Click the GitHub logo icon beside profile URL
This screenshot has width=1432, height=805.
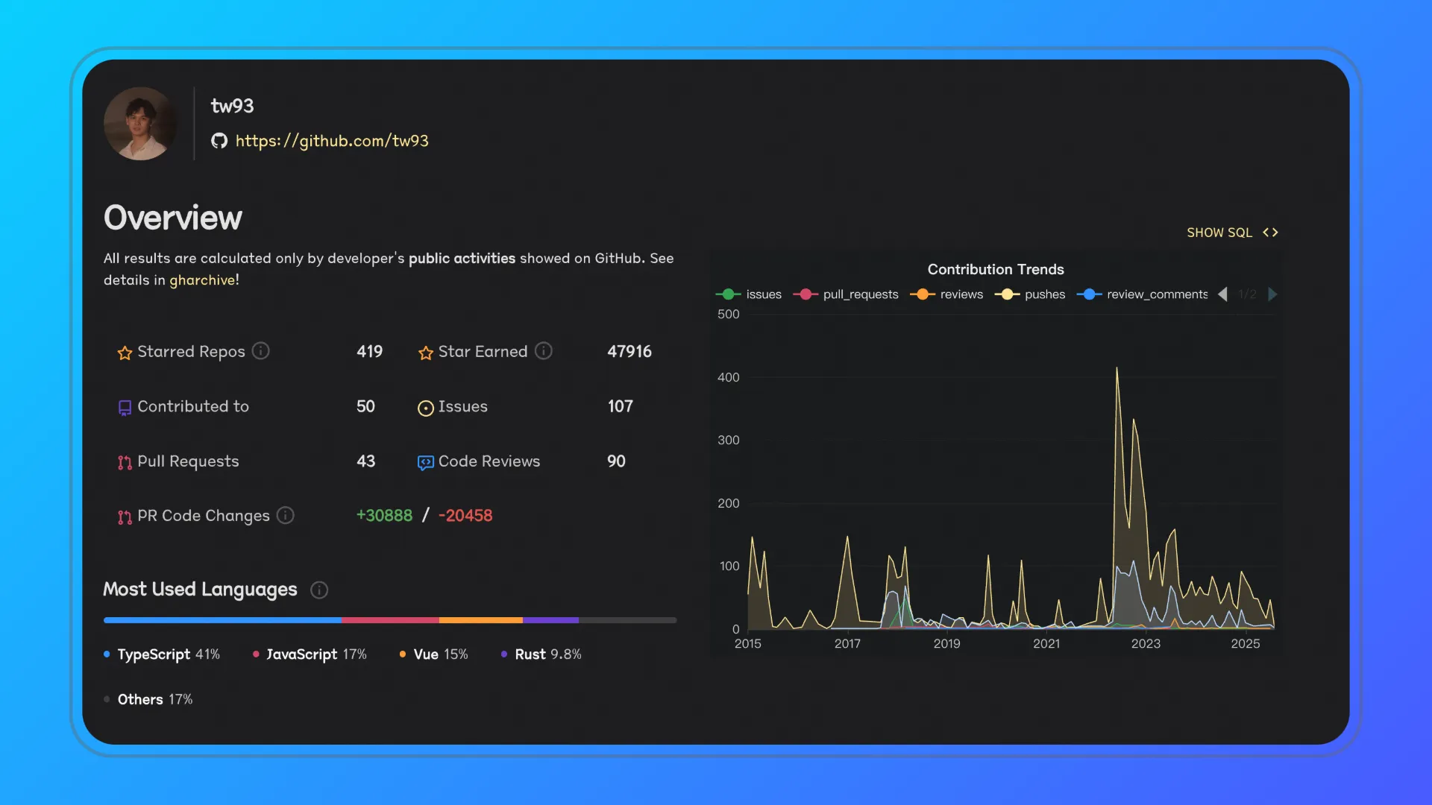coord(219,141)
